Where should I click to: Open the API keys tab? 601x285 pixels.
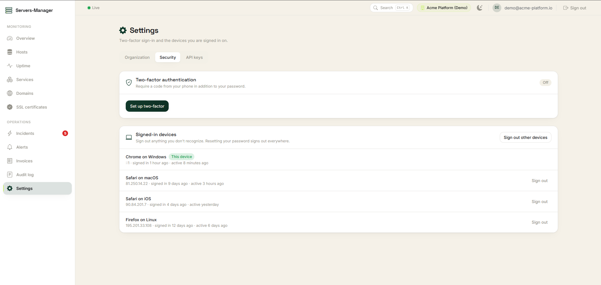coord(194,57)
